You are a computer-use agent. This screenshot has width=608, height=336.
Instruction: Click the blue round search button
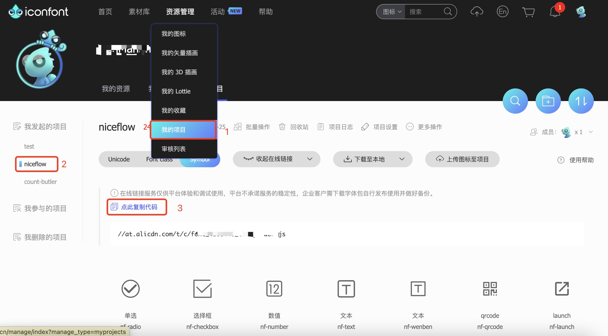pyautogui.click(x=515, y=101)
